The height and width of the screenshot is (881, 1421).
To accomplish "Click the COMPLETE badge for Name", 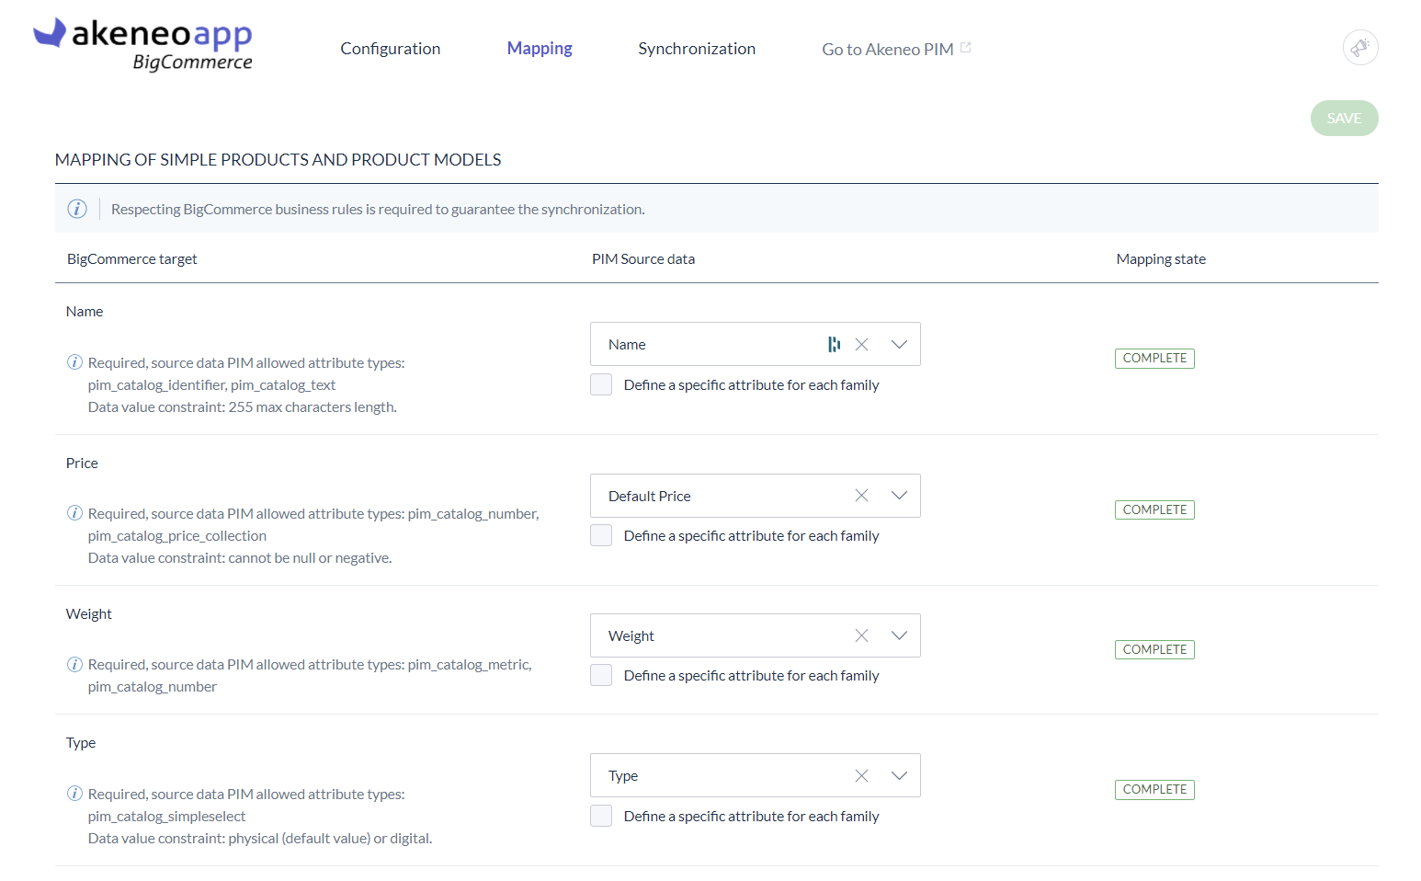I will click(x=1154, y=359).
